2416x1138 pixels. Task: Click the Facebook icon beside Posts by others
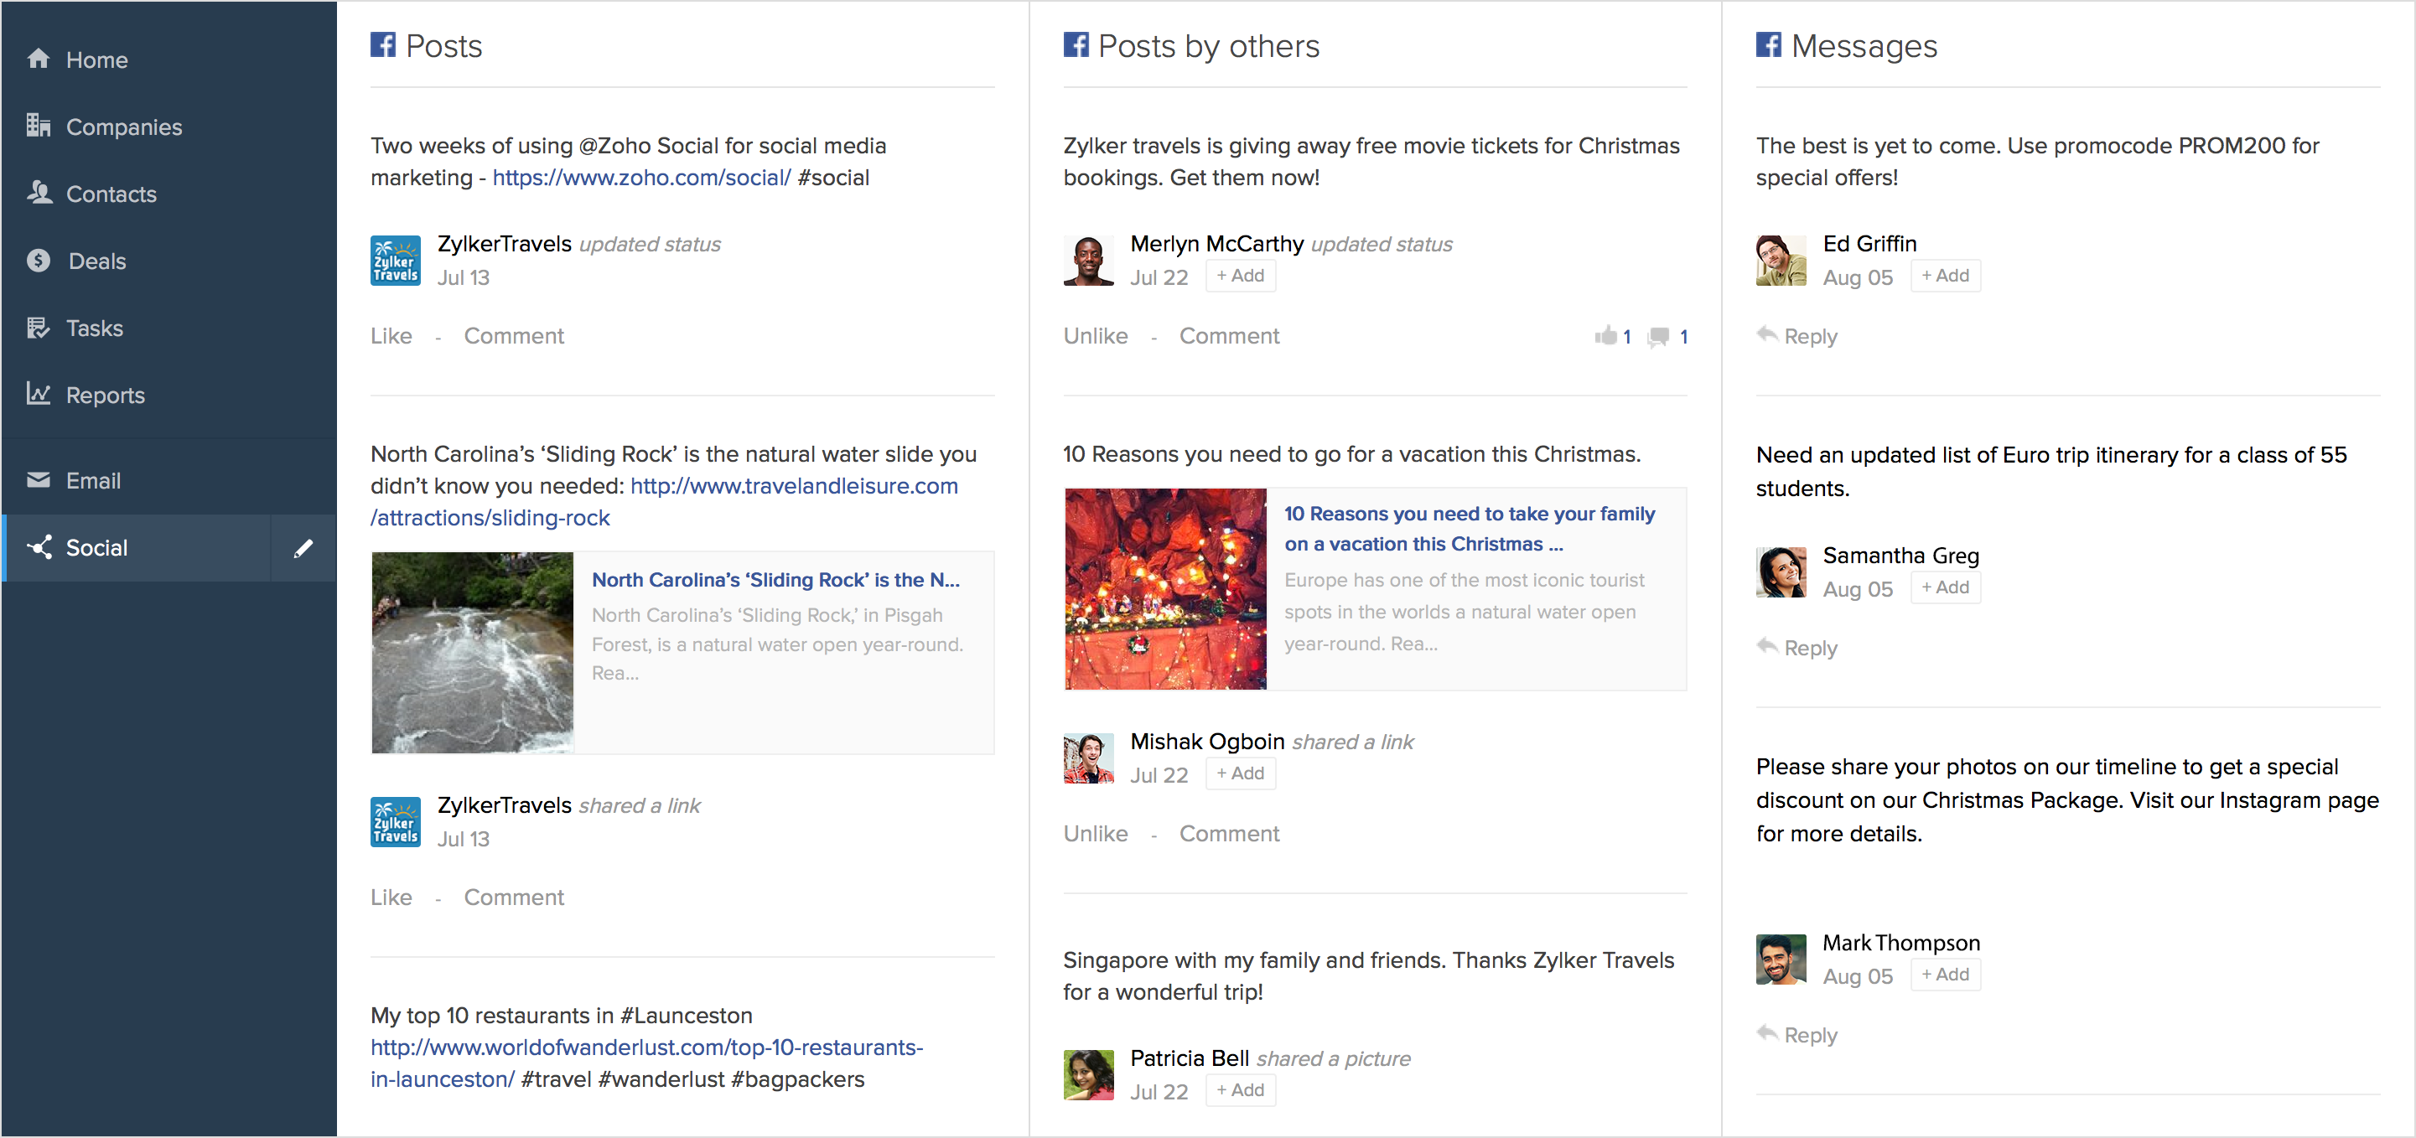[x=1076, y=44]
